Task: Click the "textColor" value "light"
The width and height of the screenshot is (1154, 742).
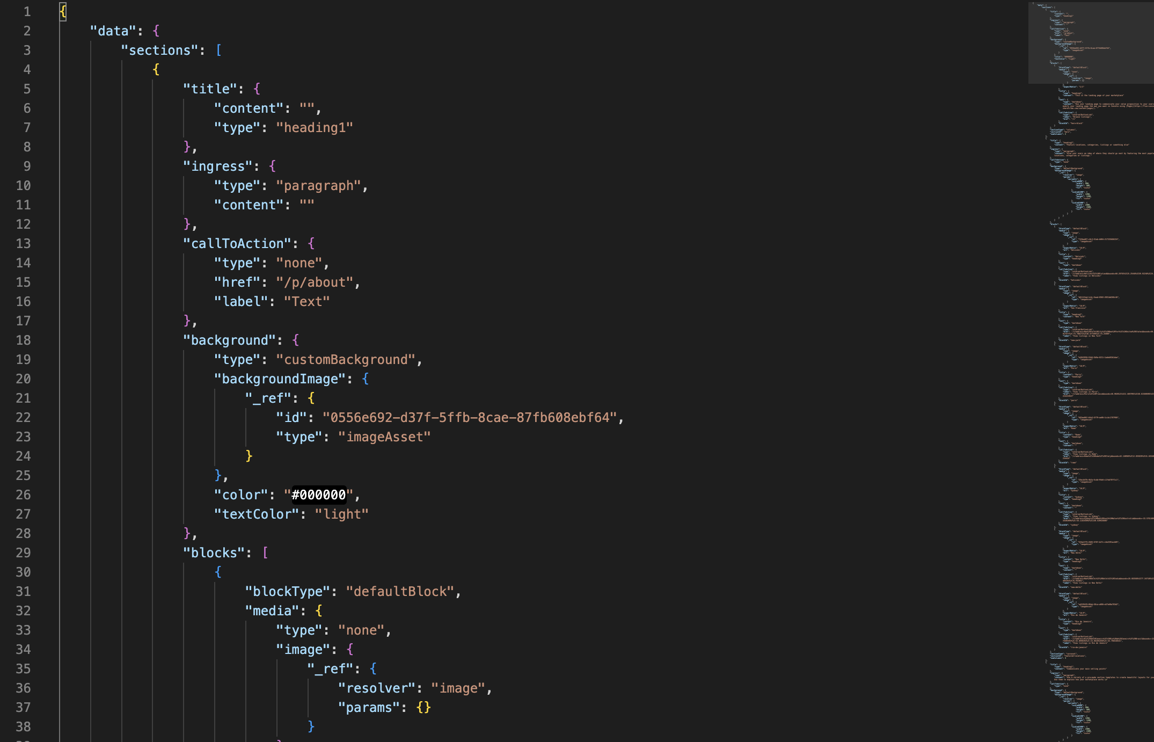Action: tap(343, 514)
